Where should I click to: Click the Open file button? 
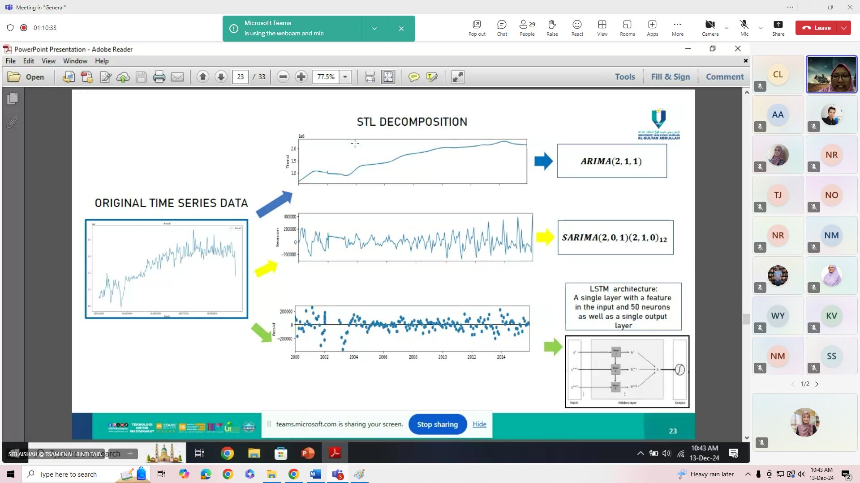pyautogui.click(x=26, y=77)
